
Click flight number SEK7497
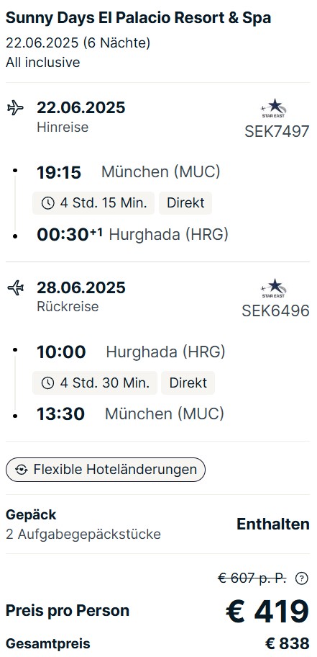277,132
